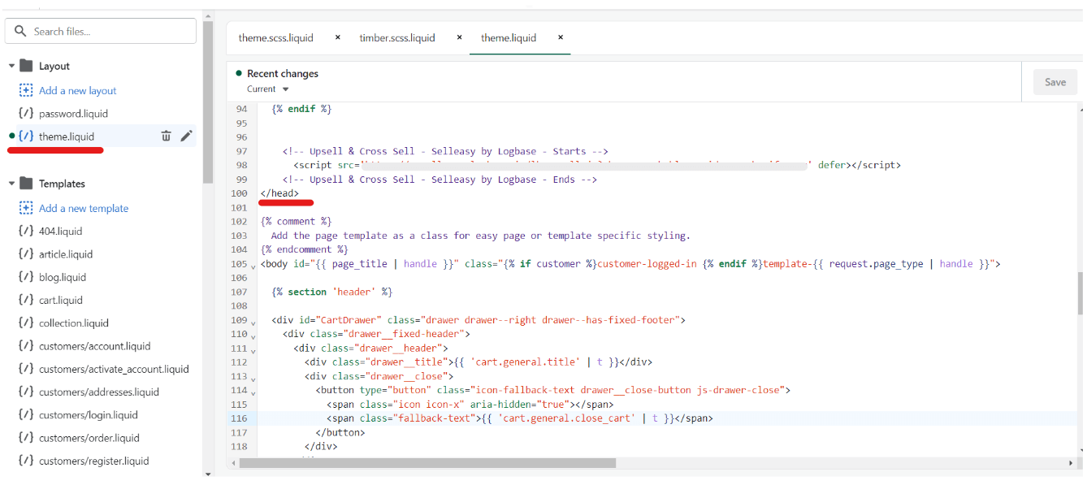The width and height of the screenshot is (1087, 485).
Task: Open customers/order.liquid template
Action: point(89,438)
